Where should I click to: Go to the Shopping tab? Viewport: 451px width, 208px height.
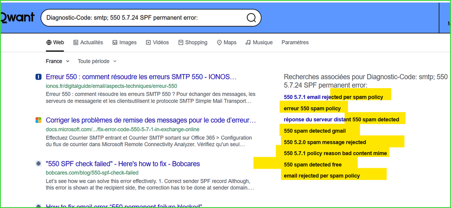193,43
